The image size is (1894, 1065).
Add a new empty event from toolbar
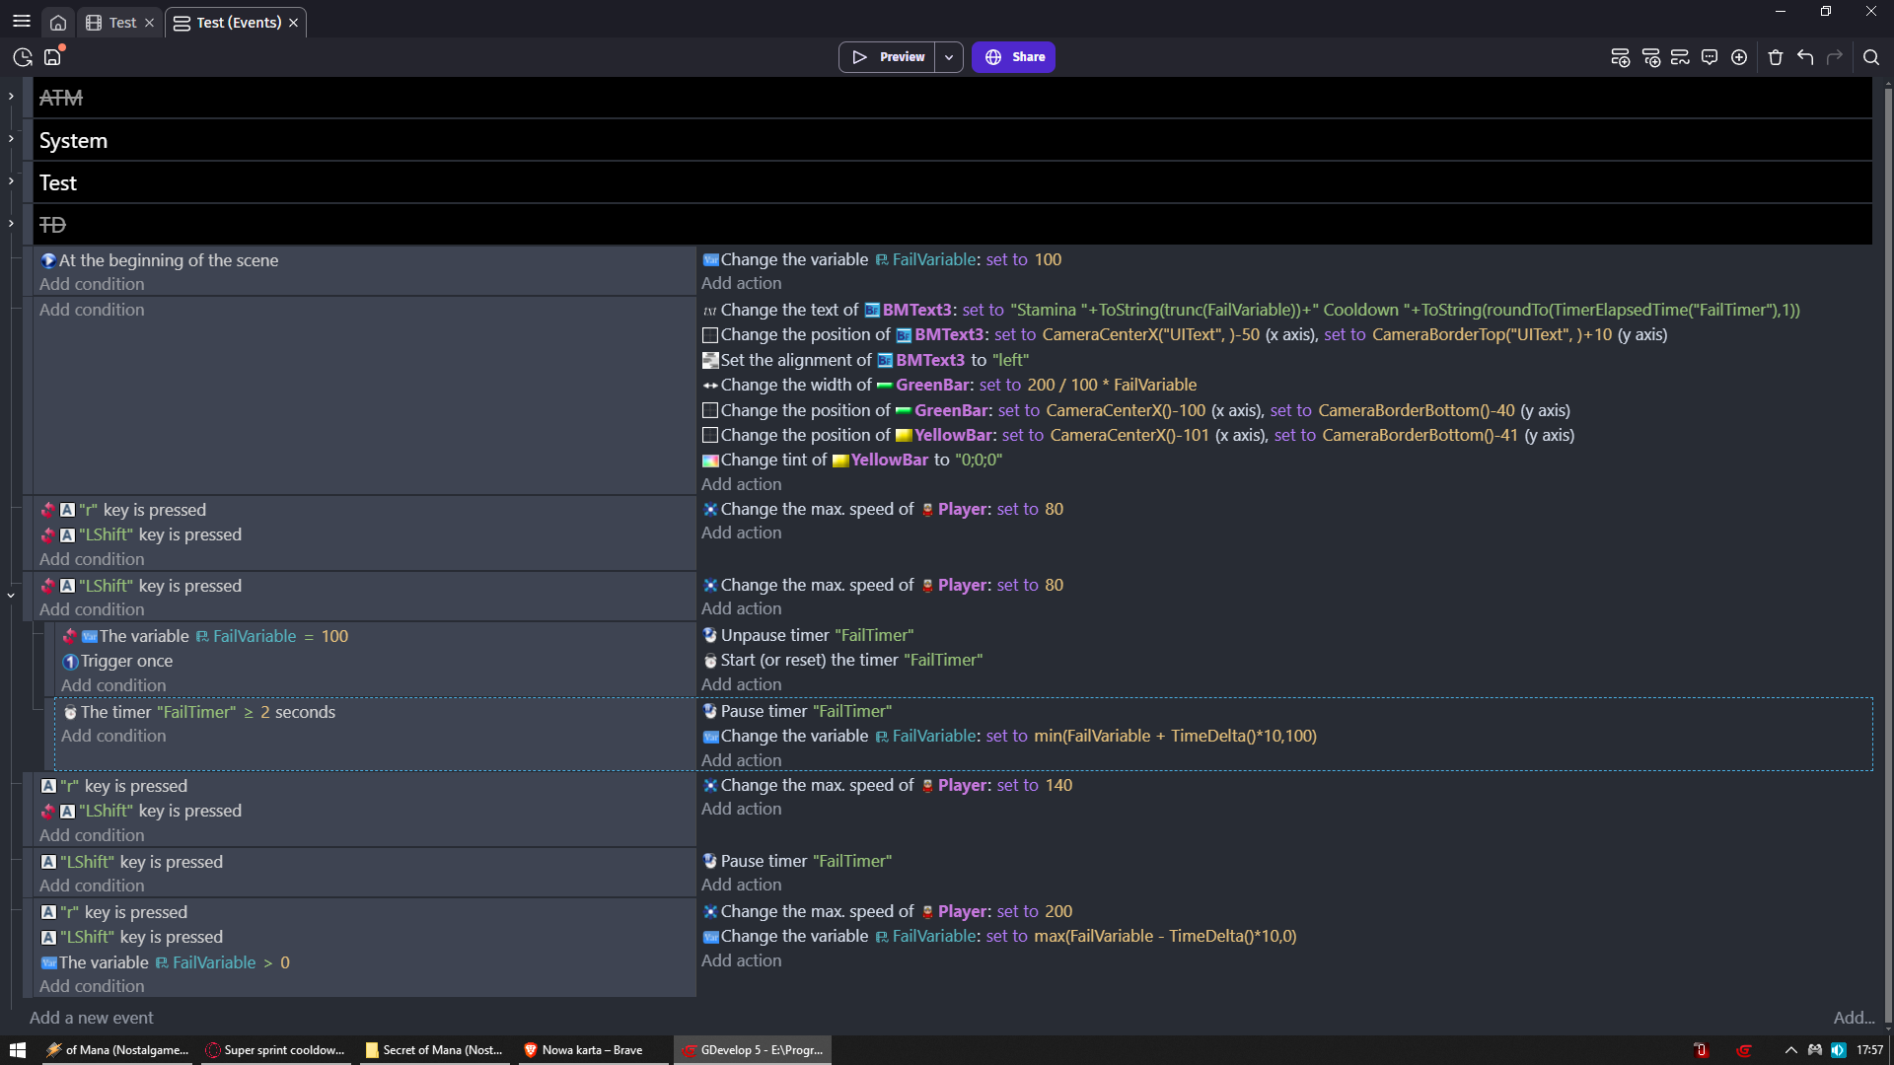pyautogui.click(x=1620, y=57)
